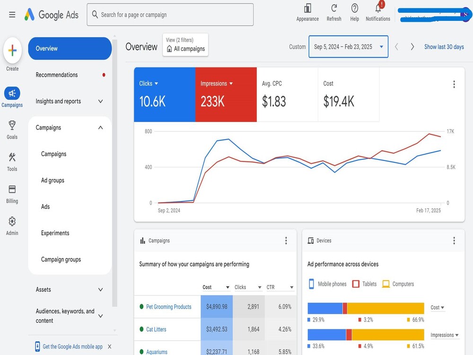Open the Devices Cost metric dropdown
The height and width of the screenshot is (355, 473).
[x=438, y=308]
